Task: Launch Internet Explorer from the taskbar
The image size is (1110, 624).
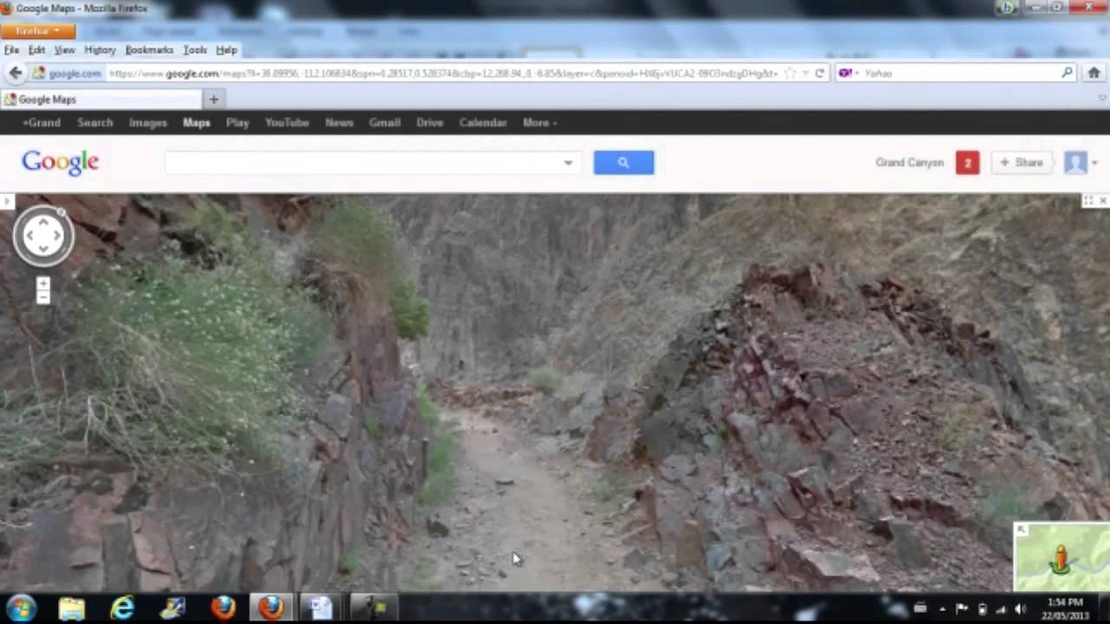Action: [122, 608]
